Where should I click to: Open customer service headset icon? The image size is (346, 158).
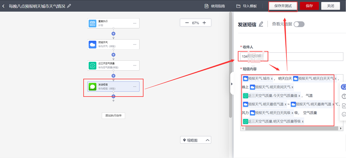pyautogui.click(x=344, y=87)
